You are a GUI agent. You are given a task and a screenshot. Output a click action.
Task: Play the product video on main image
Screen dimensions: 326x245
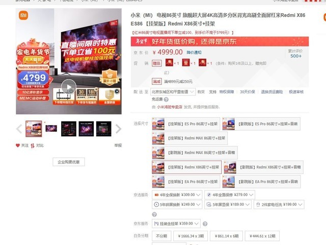tap(69, 87)
